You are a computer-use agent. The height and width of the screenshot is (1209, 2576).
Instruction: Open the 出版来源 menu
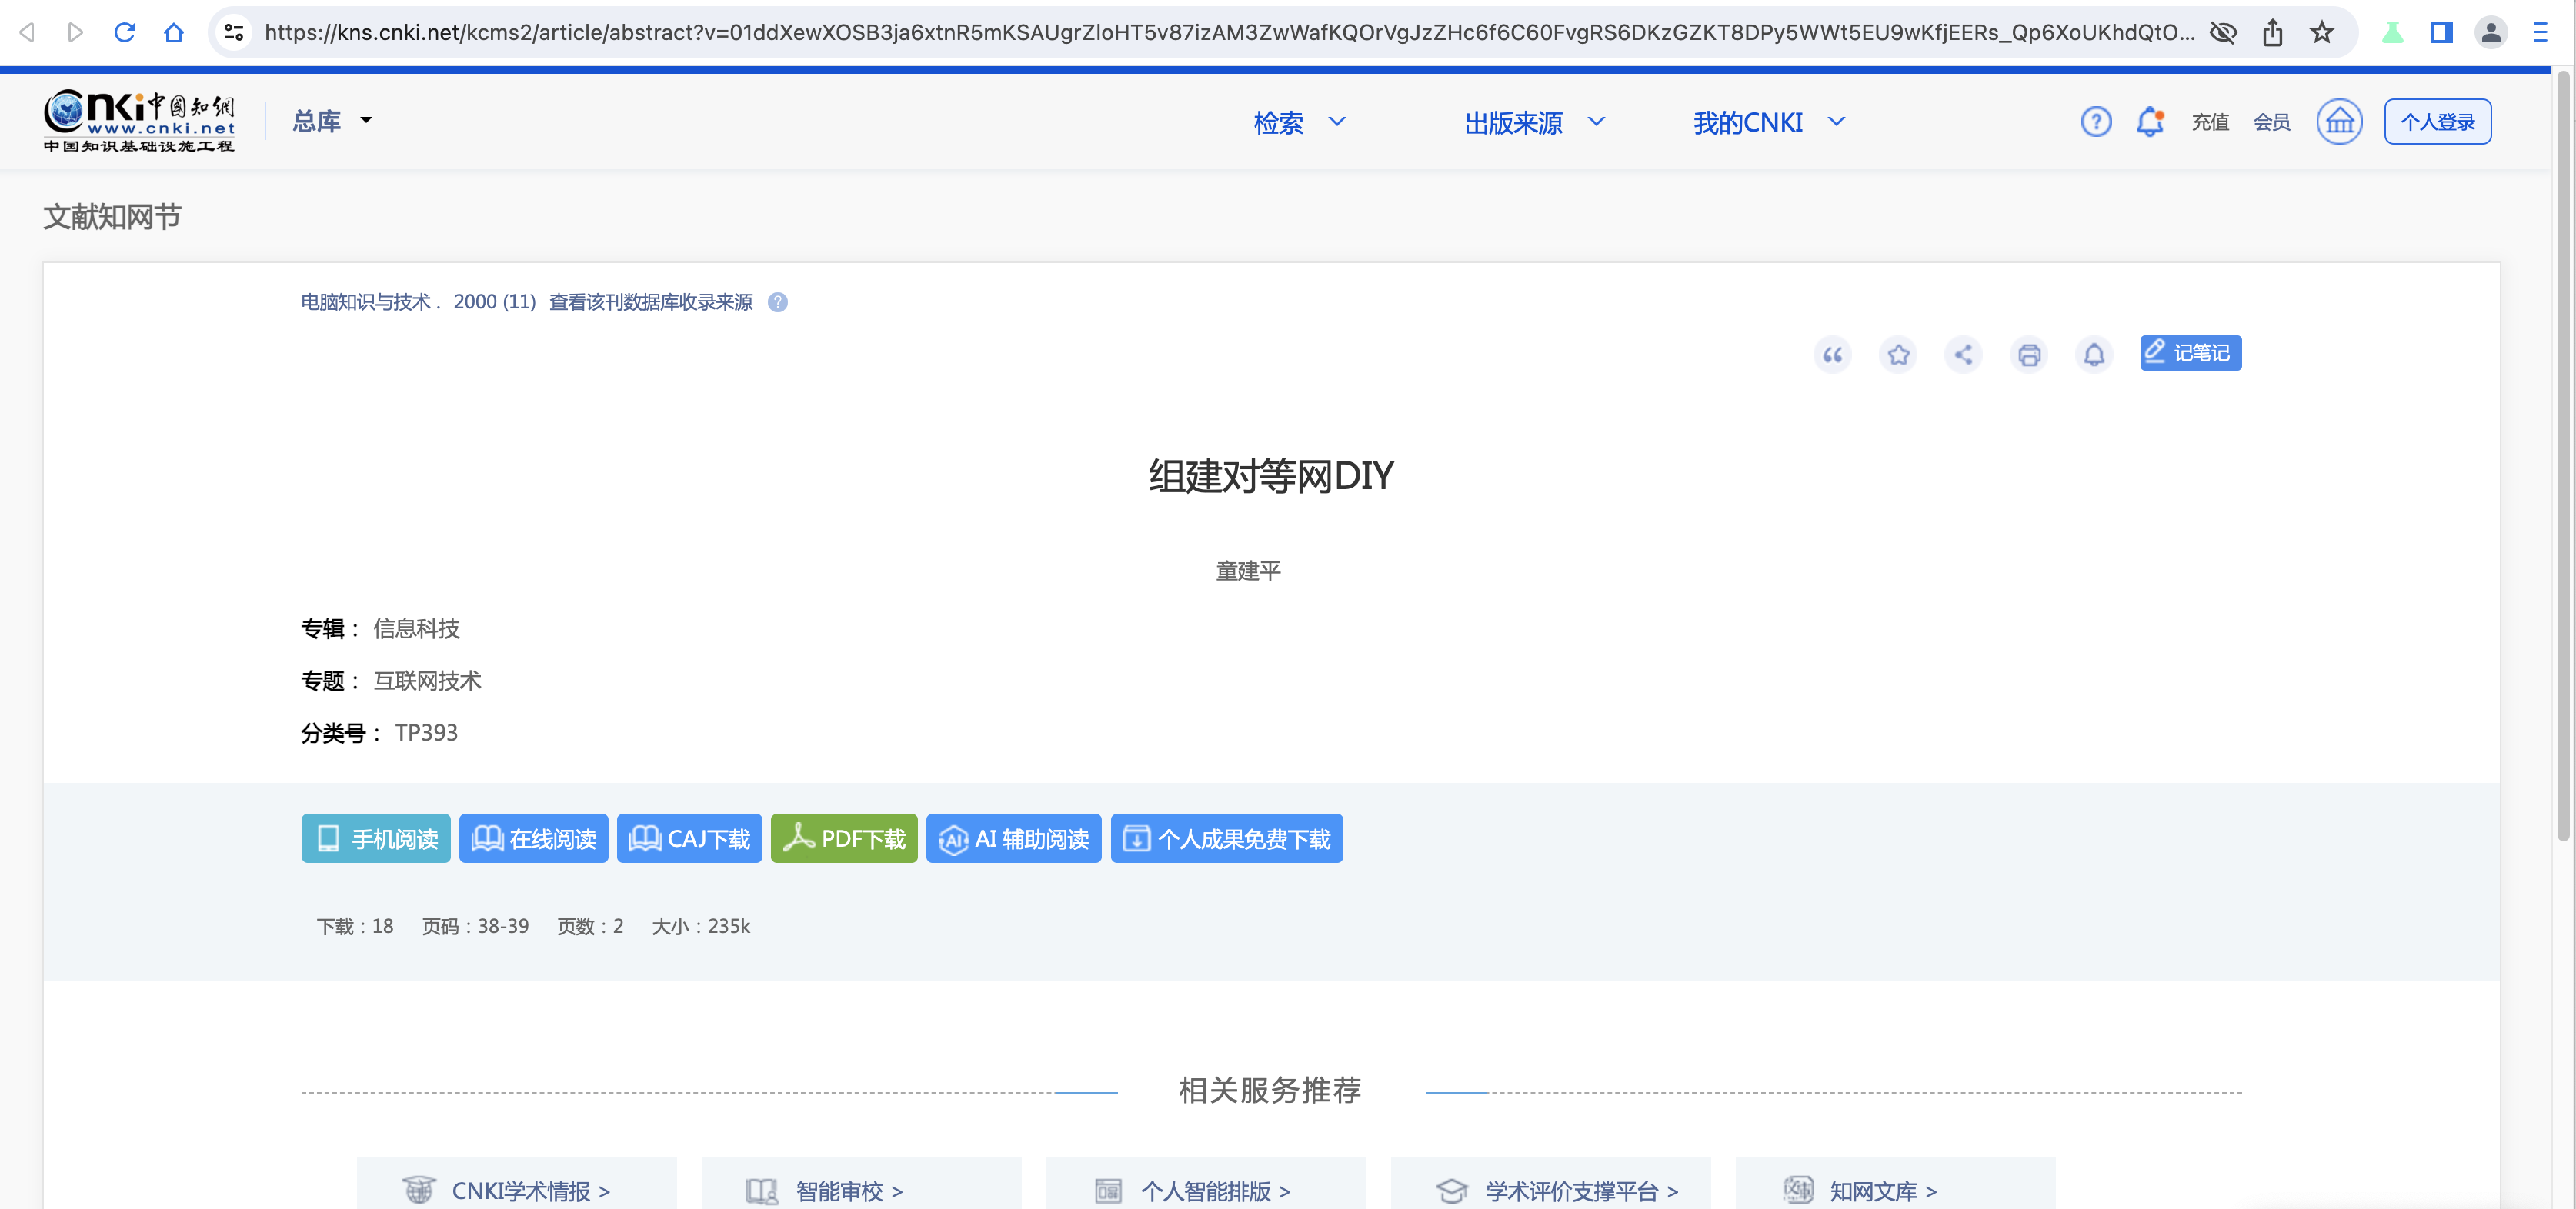click(1535, 122)
